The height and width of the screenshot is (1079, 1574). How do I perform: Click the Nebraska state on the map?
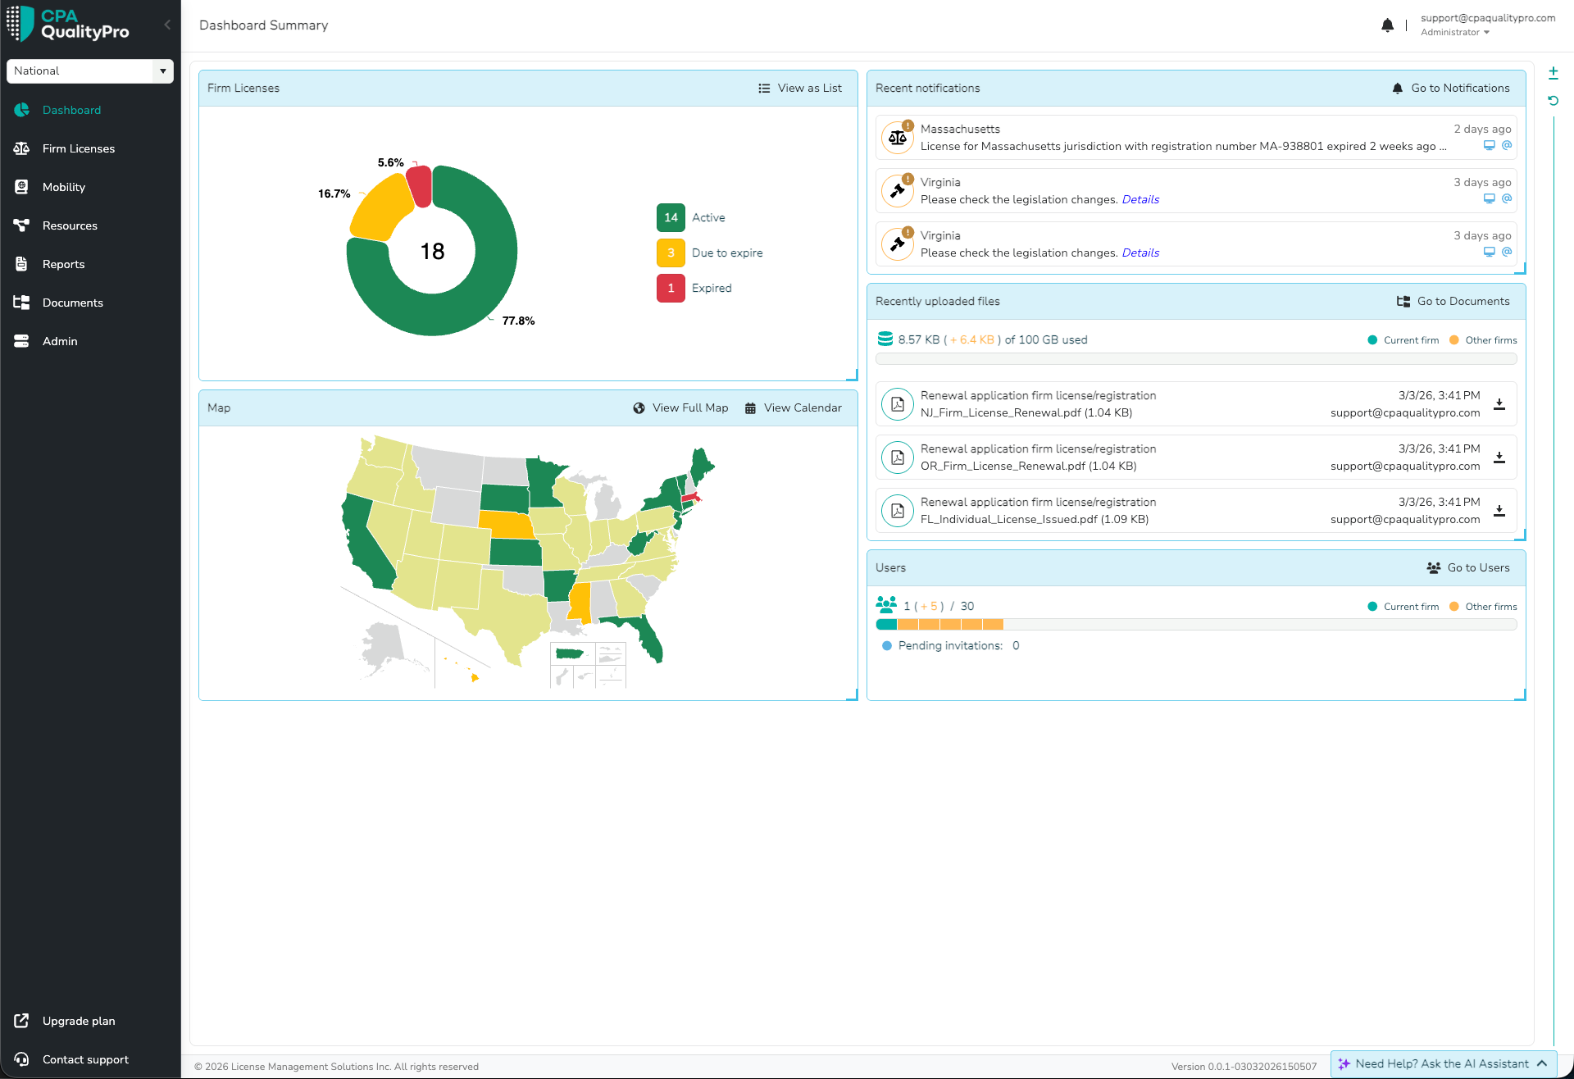pyautogui.click(x=506, y=525)
